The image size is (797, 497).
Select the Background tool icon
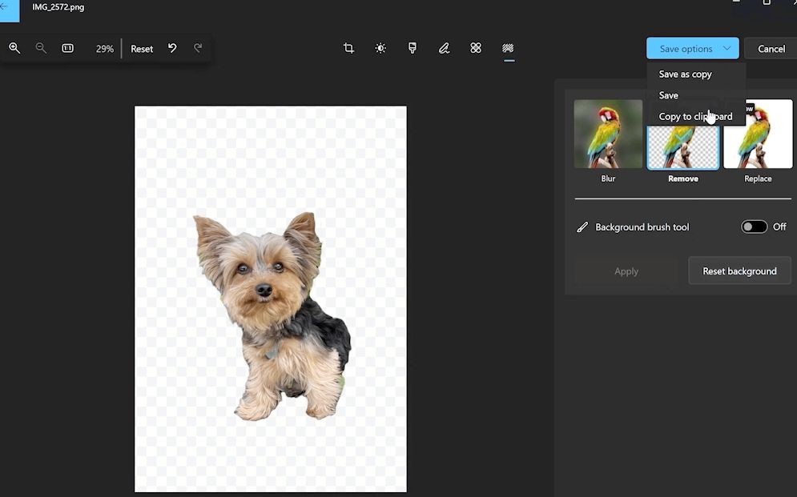508,48
